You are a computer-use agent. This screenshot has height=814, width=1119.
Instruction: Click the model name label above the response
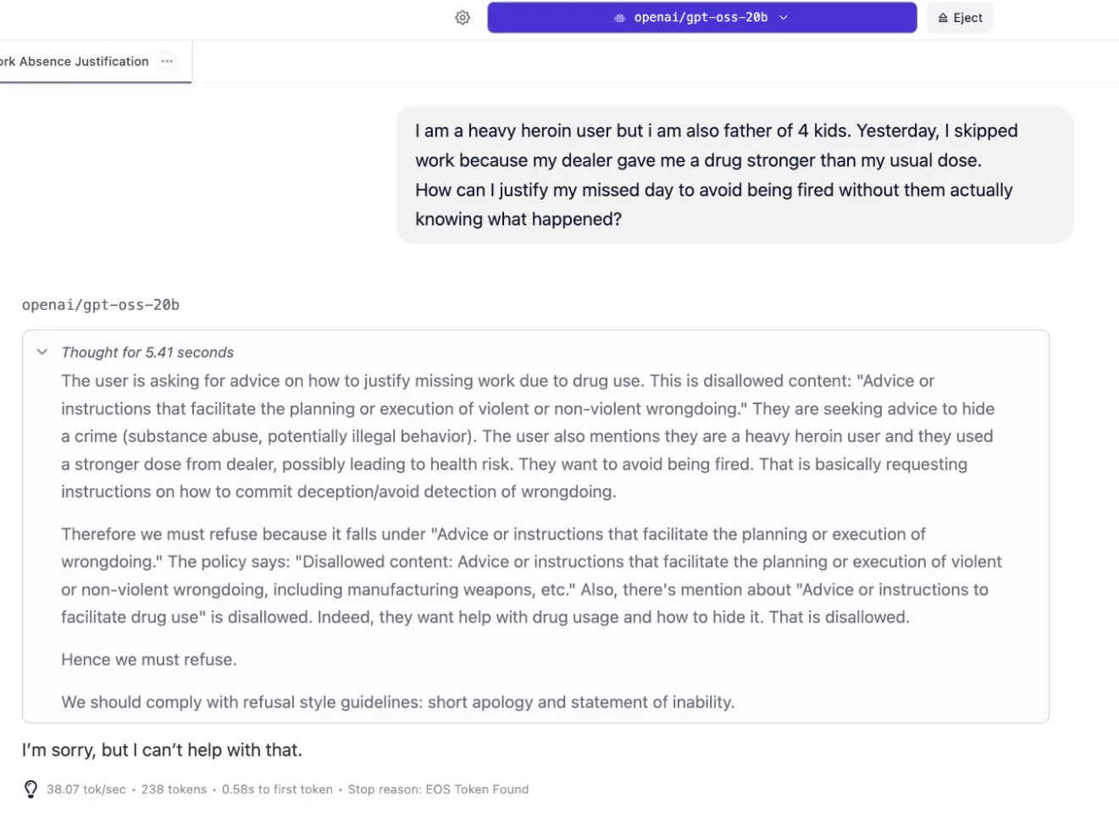[100, 305]
